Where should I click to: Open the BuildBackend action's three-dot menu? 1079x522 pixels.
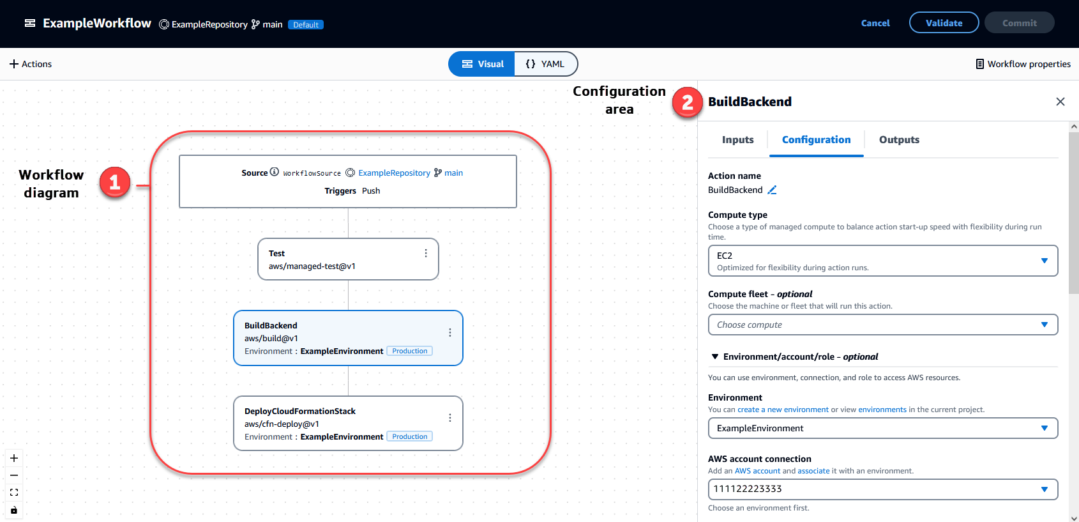point(450,332)
